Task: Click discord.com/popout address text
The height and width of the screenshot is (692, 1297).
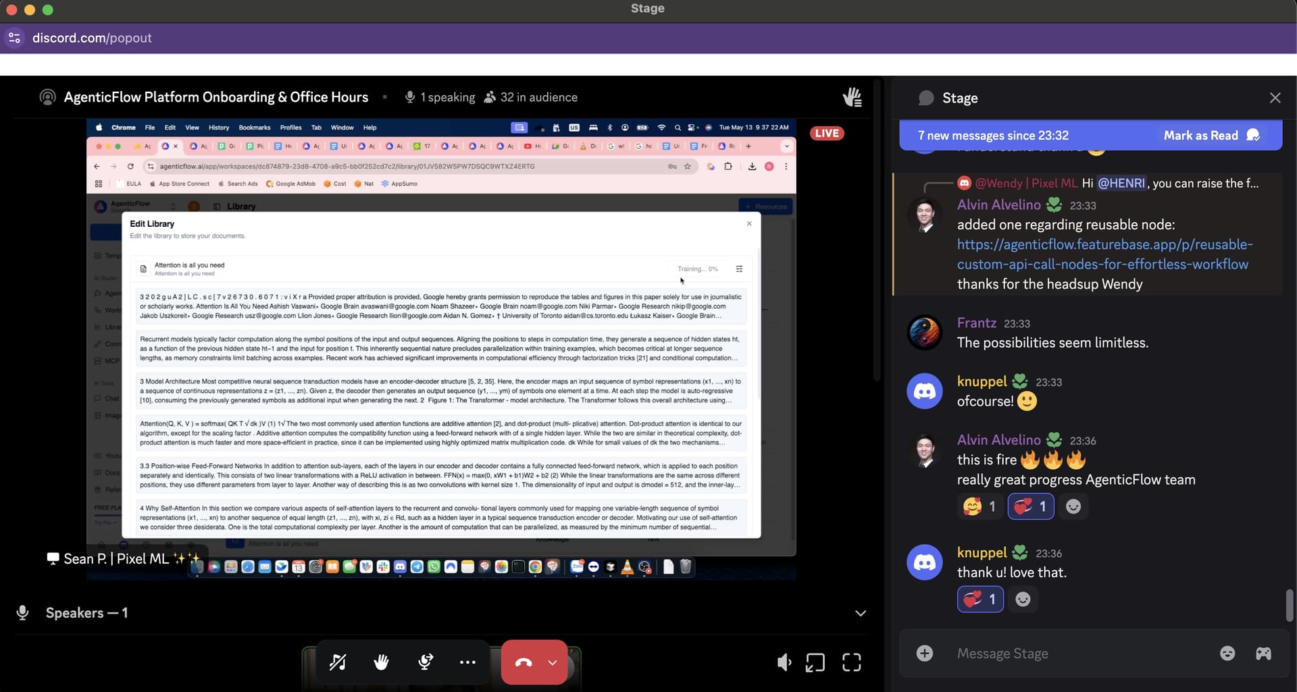Action: point(92,38)
